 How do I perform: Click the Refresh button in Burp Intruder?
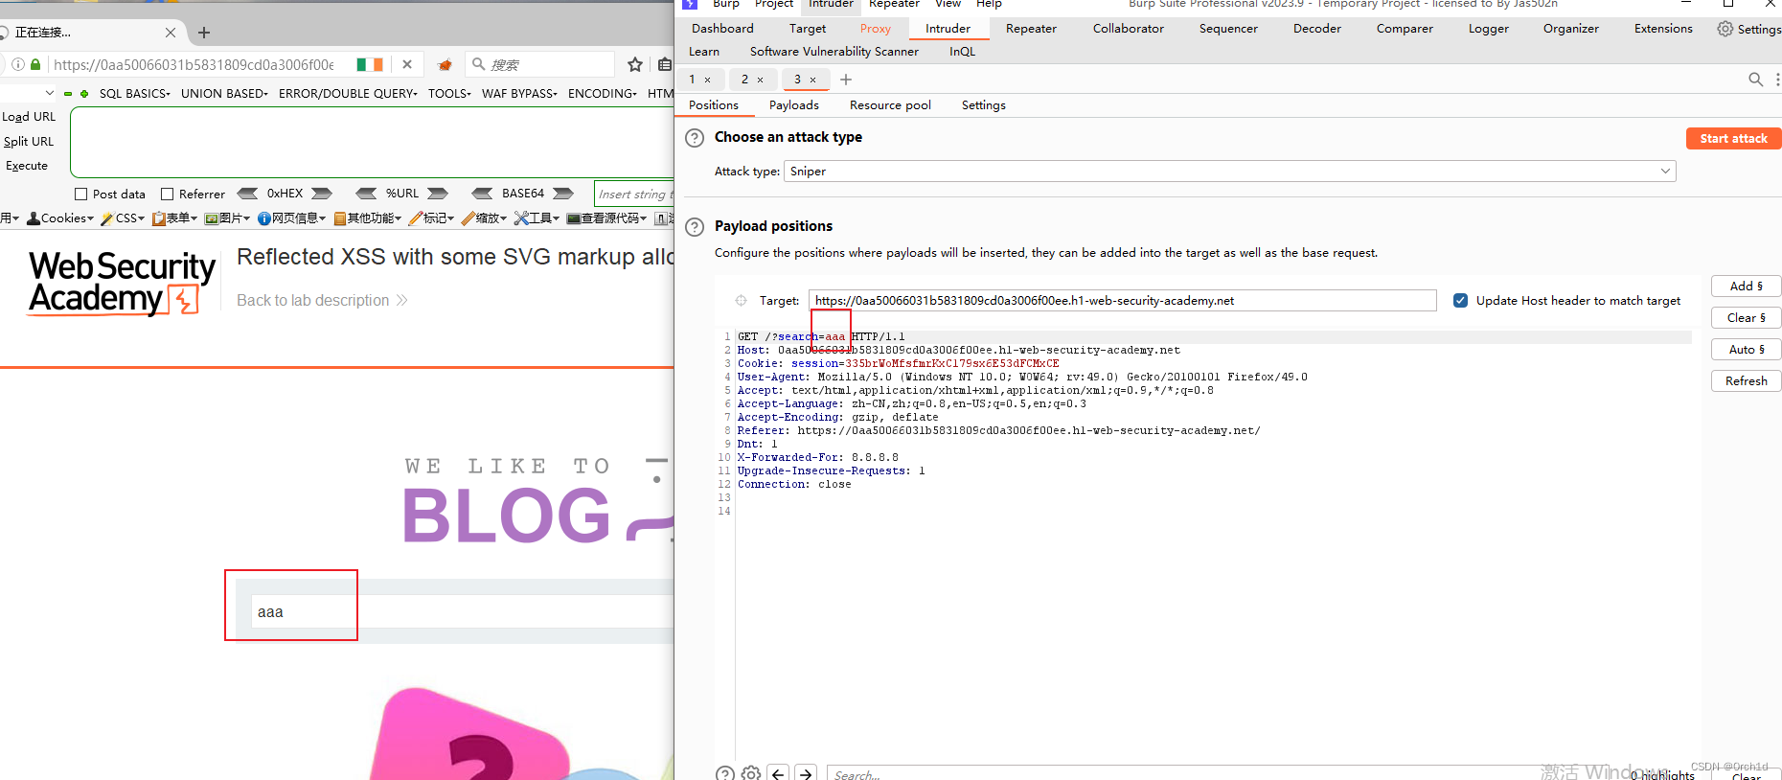tap(1746, 380)
